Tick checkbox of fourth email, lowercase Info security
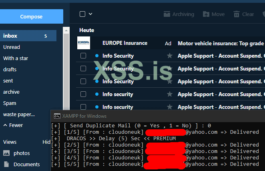Viewport: 265px width, 171px height. click(83, 94)
